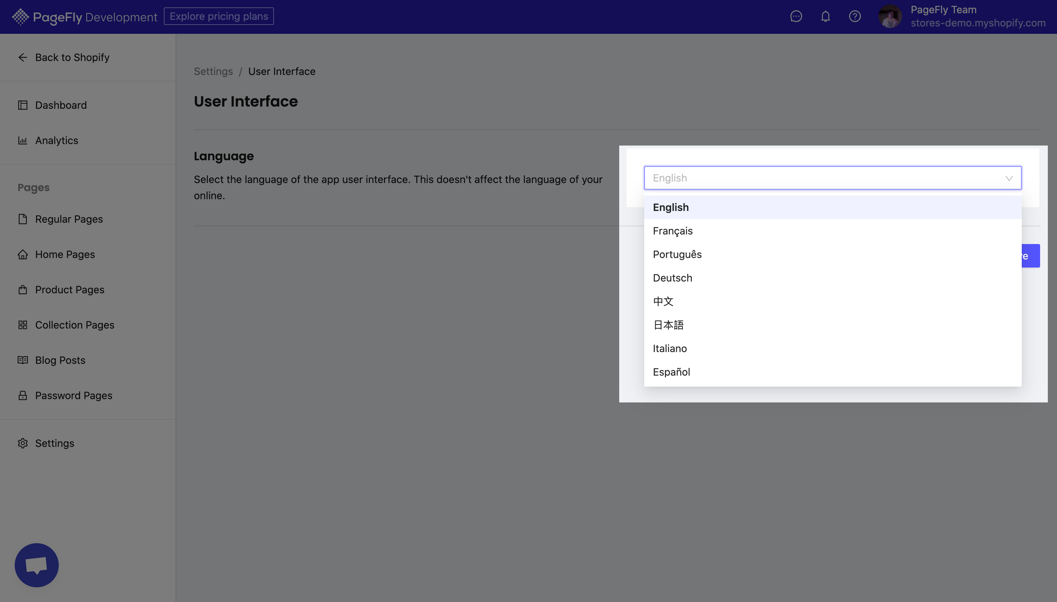Select Français from the language list
This screenshot has height=602, width=1057.
[x=833, y=231]
